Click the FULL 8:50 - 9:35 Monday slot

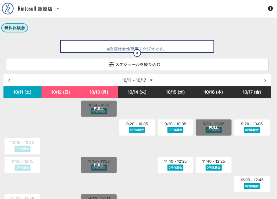[99, 109]
